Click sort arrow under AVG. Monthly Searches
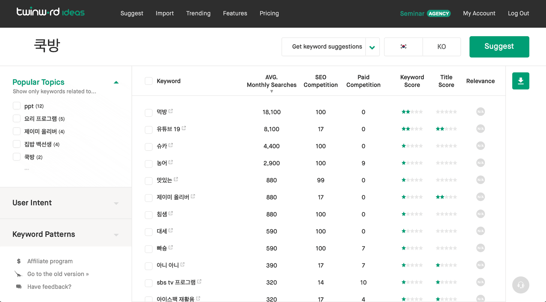Screen dimensions: 546x302 pos(272,91)
